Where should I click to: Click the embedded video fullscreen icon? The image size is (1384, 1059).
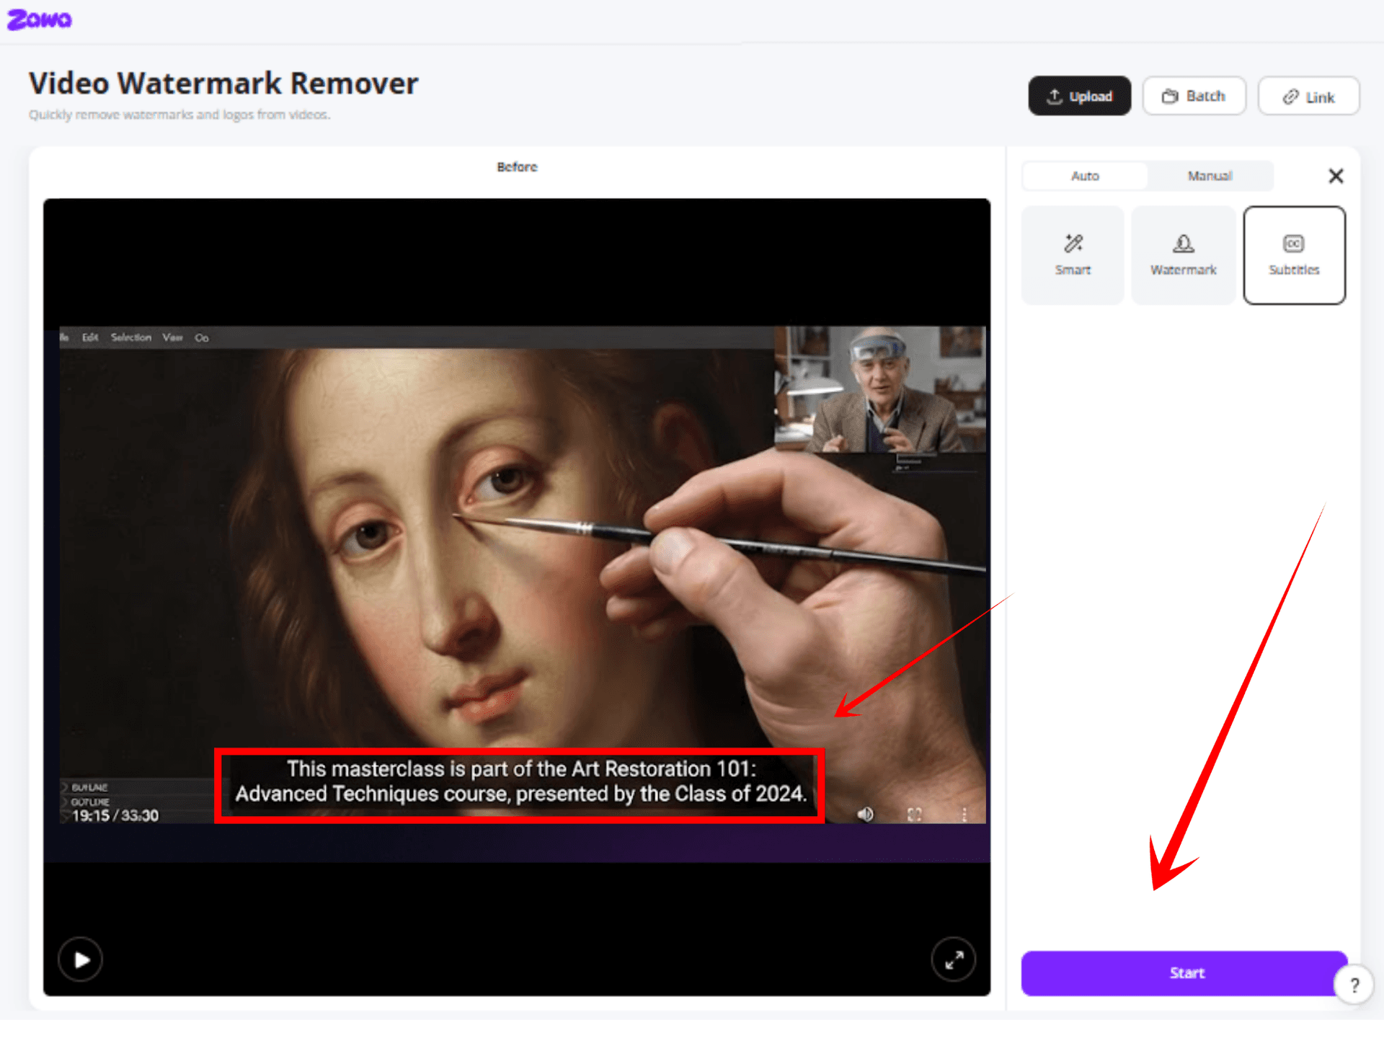coord(914,815)
